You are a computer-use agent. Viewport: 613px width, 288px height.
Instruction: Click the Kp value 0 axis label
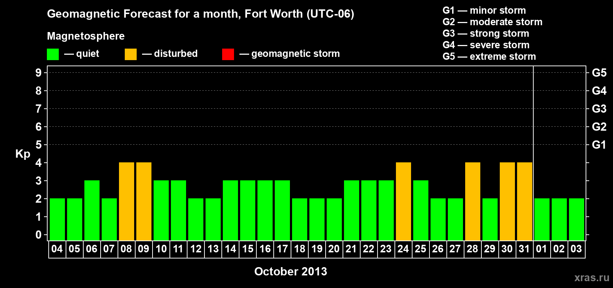39,235
